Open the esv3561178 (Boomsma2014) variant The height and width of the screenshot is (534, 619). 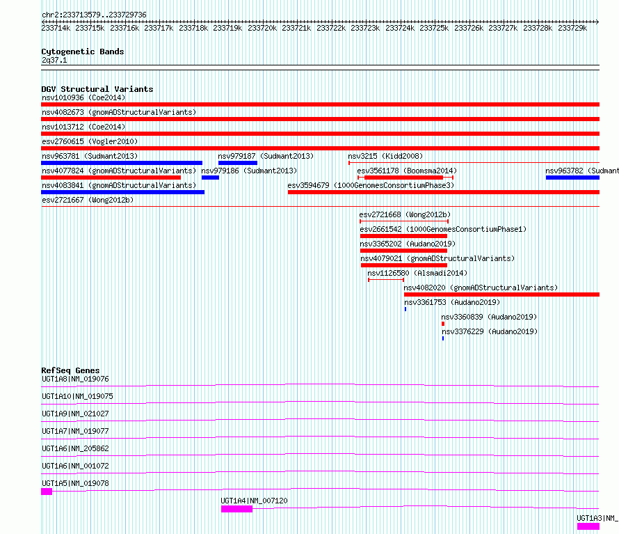[405, 178]
